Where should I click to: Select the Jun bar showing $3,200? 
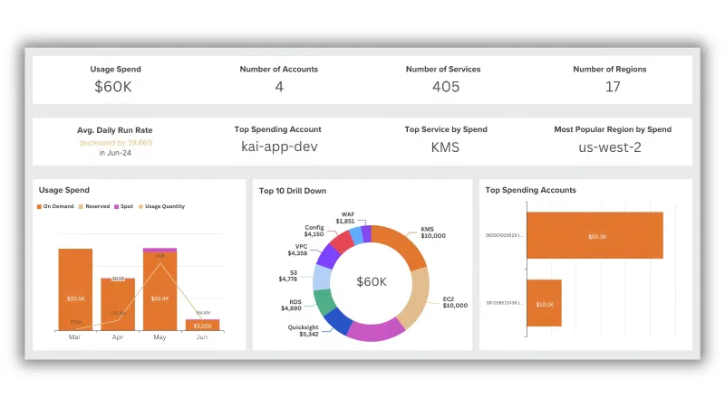point(202,325)
